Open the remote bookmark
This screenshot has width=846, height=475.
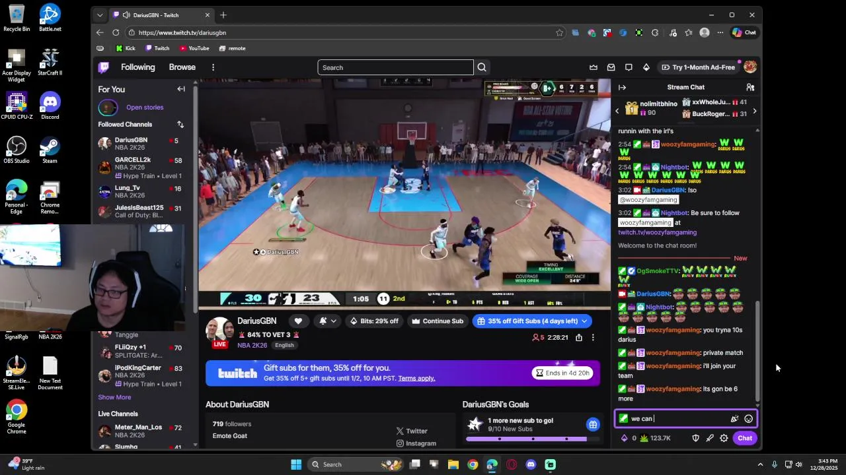click(232, 48)
